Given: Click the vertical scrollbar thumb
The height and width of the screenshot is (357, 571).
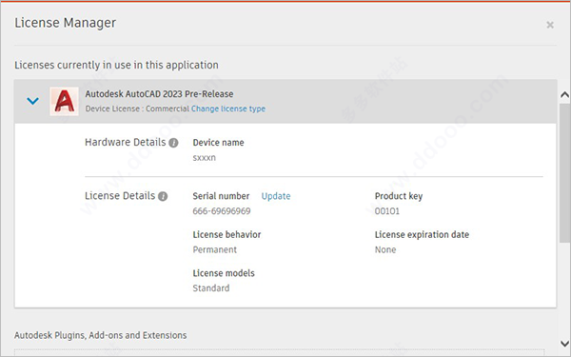Looking at the screenshot, I should pyautogui.click(x=564, y=173).
